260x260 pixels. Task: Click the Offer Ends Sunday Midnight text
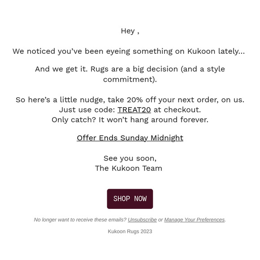point(130,138)
